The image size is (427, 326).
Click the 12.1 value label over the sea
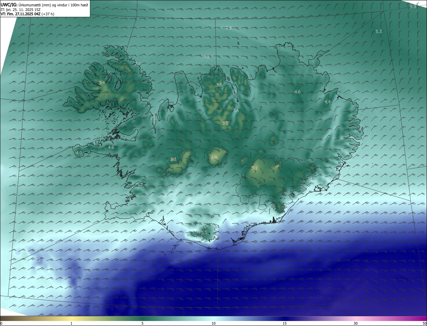tap(40, 260)
